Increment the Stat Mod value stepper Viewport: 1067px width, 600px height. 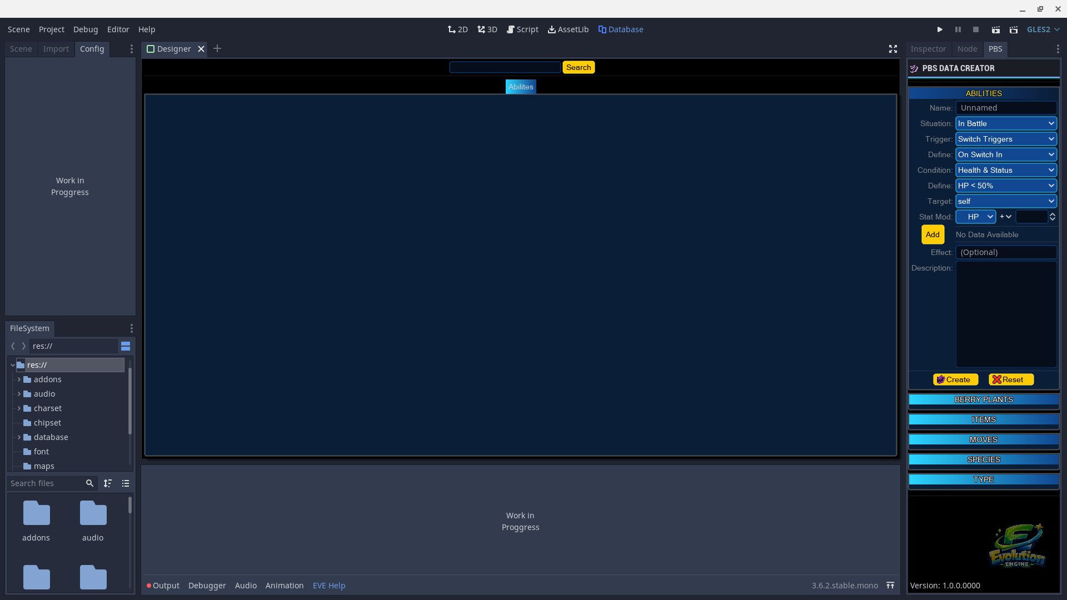(x=1052, y=214)
